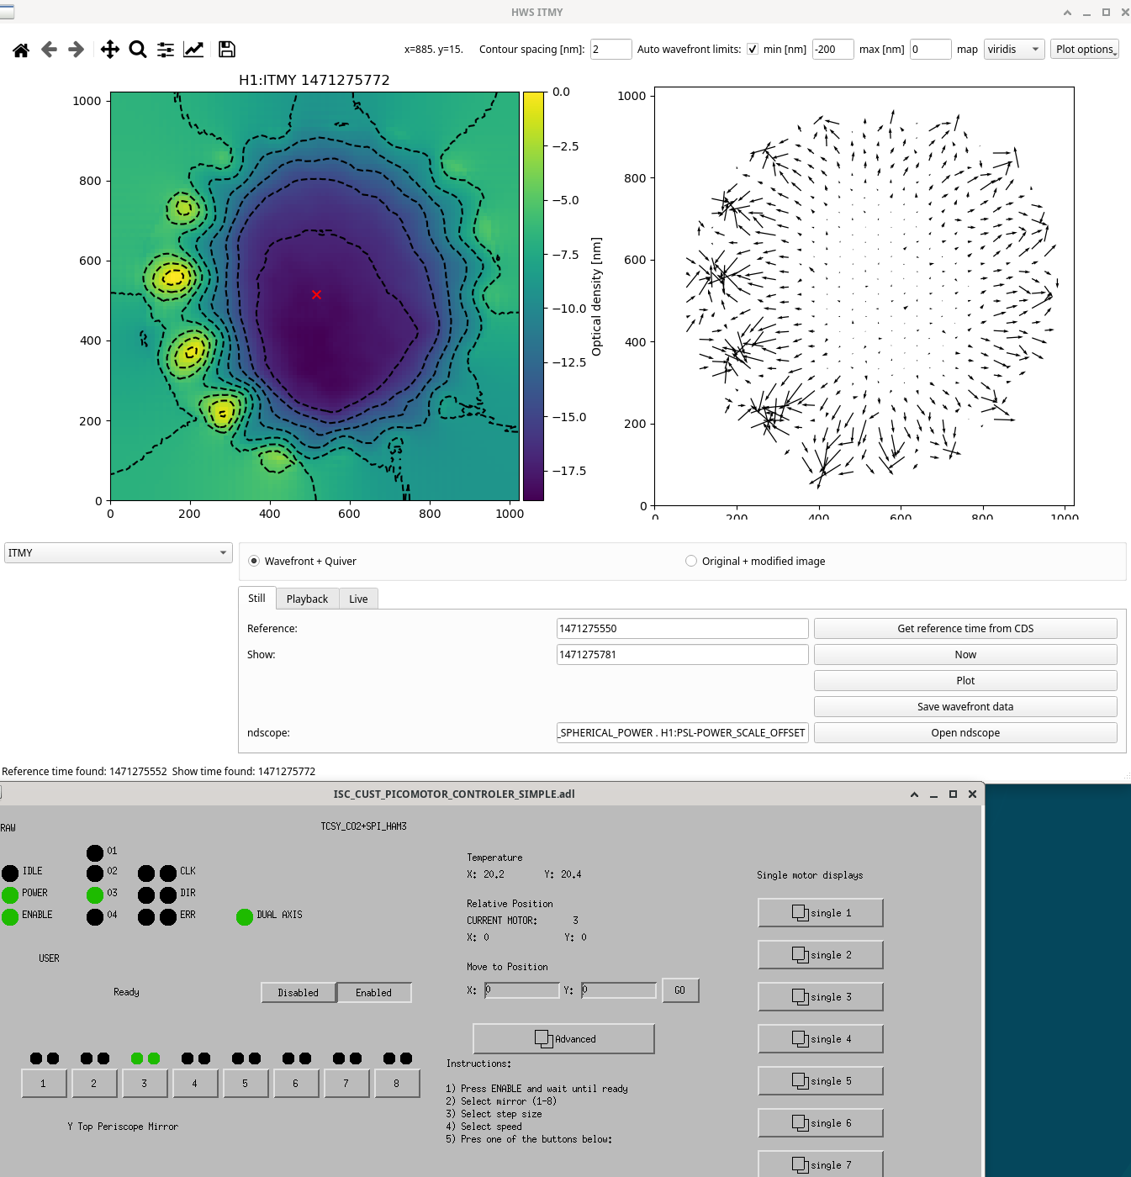
Task: Click the optical density colorbar
Action: pos(533,296)
